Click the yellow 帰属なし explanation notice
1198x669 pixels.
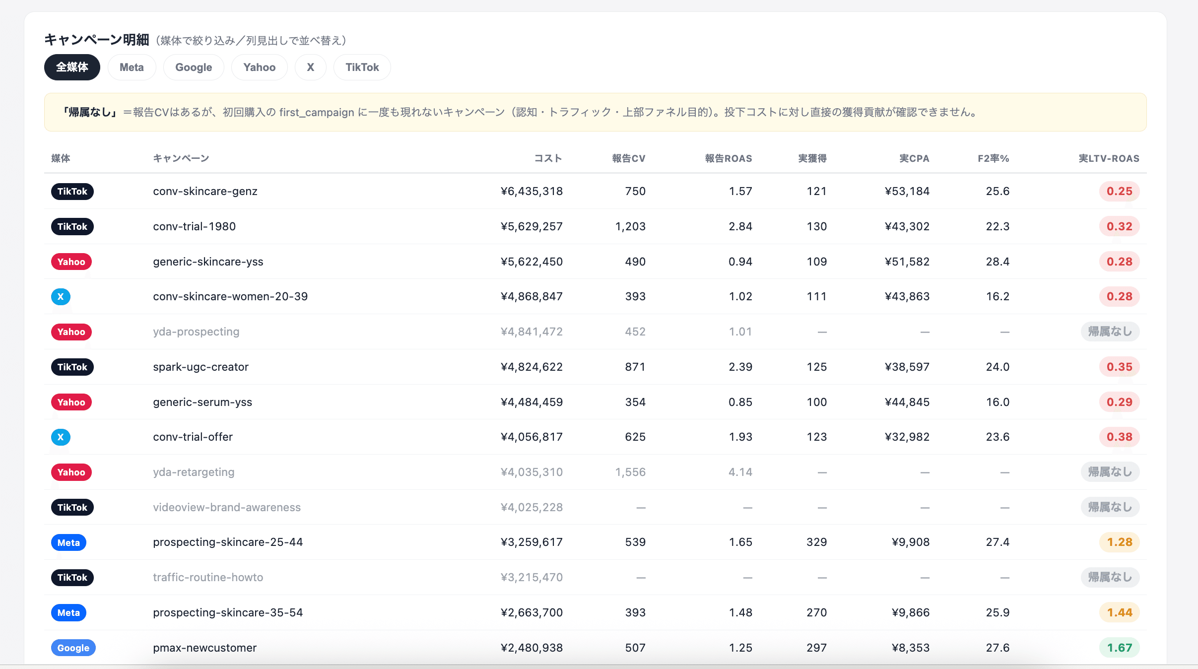click(x=595, y=112)
